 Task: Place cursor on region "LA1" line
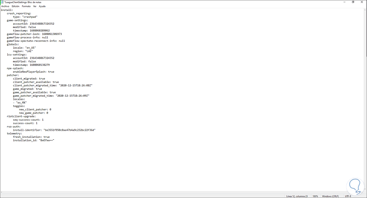click(x=23, y=51)
